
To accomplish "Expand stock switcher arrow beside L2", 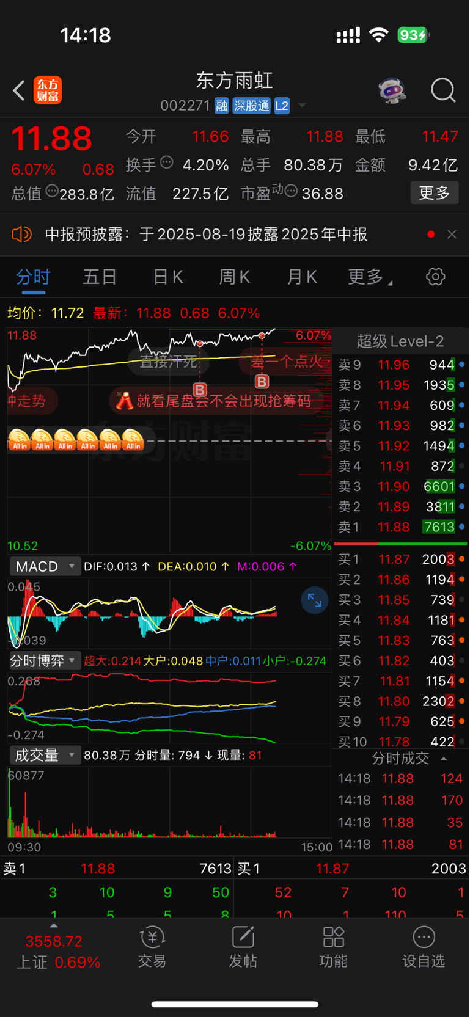I will tap(302, 106).
